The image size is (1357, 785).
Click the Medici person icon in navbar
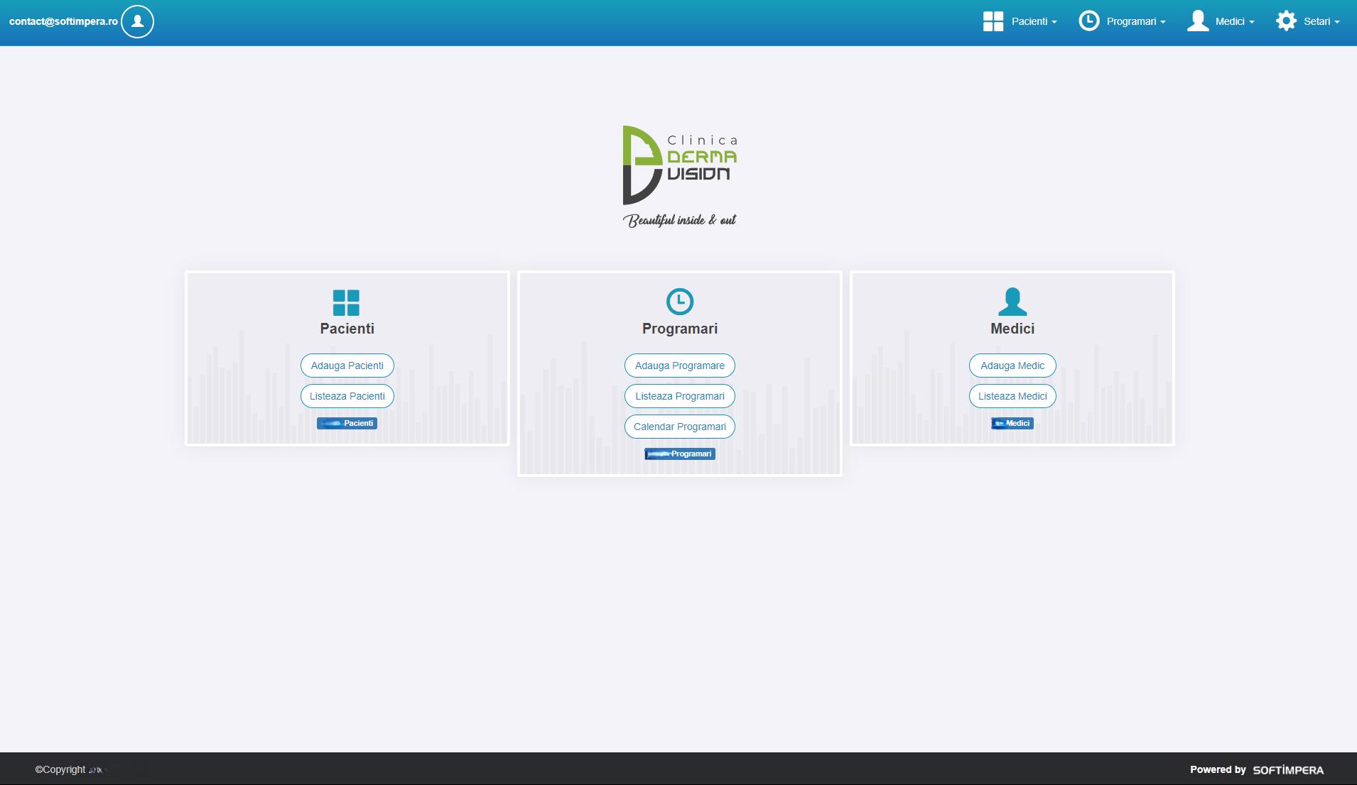coord(1198,21)
